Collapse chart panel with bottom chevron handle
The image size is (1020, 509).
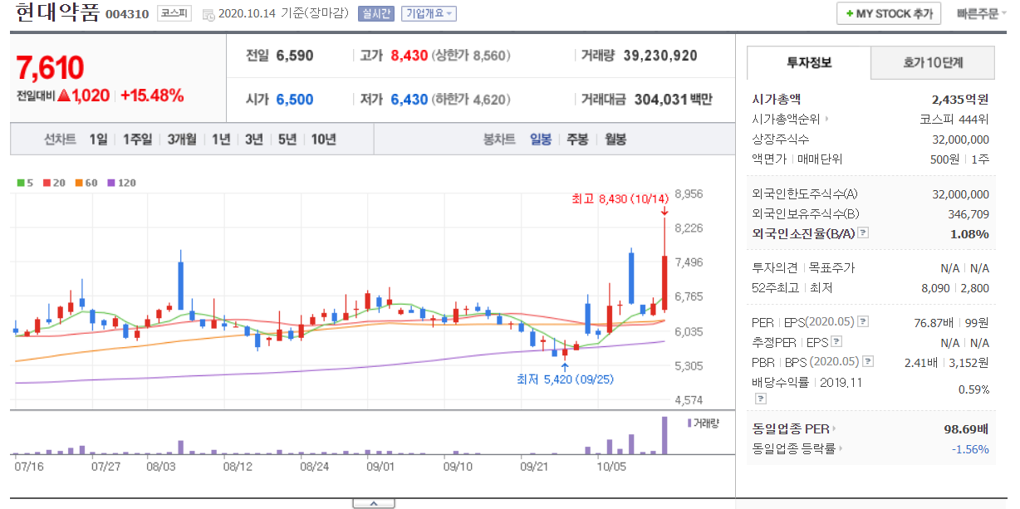point(374,503)
